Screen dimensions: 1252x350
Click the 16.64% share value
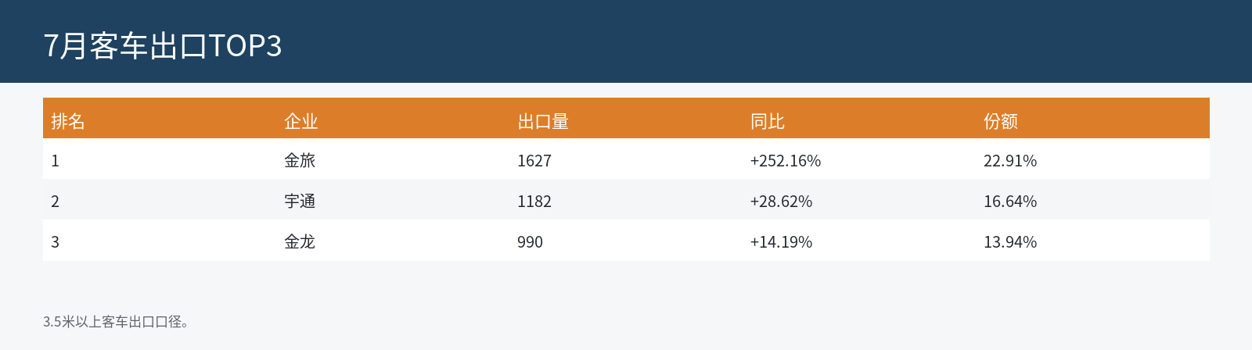(1010, 202)
